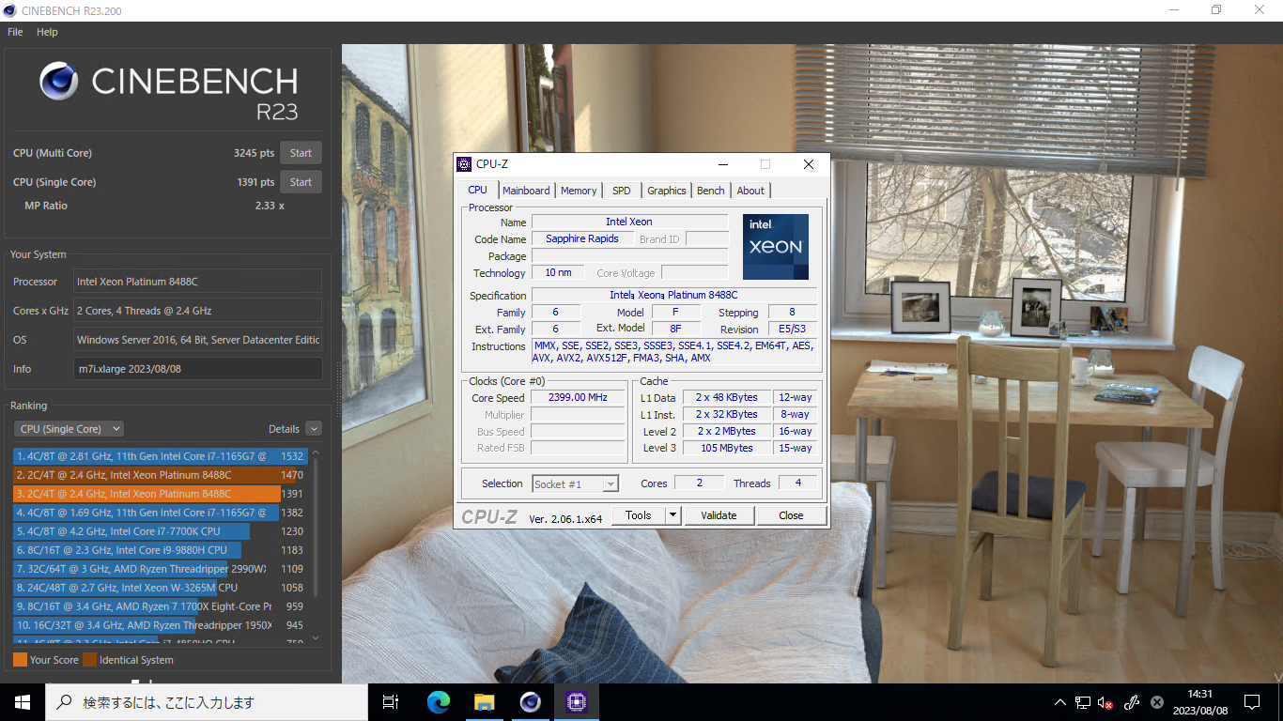This screenshot has width=1283, height=721.
Task: Select ranking row 3 Xeon Platinum scoring 1391
Action: (x=160, y=494)
